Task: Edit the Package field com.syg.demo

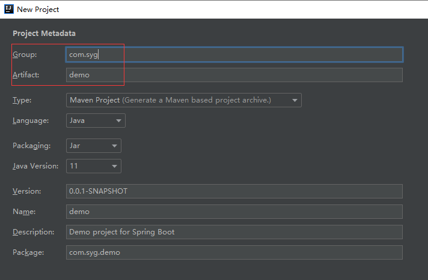Action: tap(234, 252)
